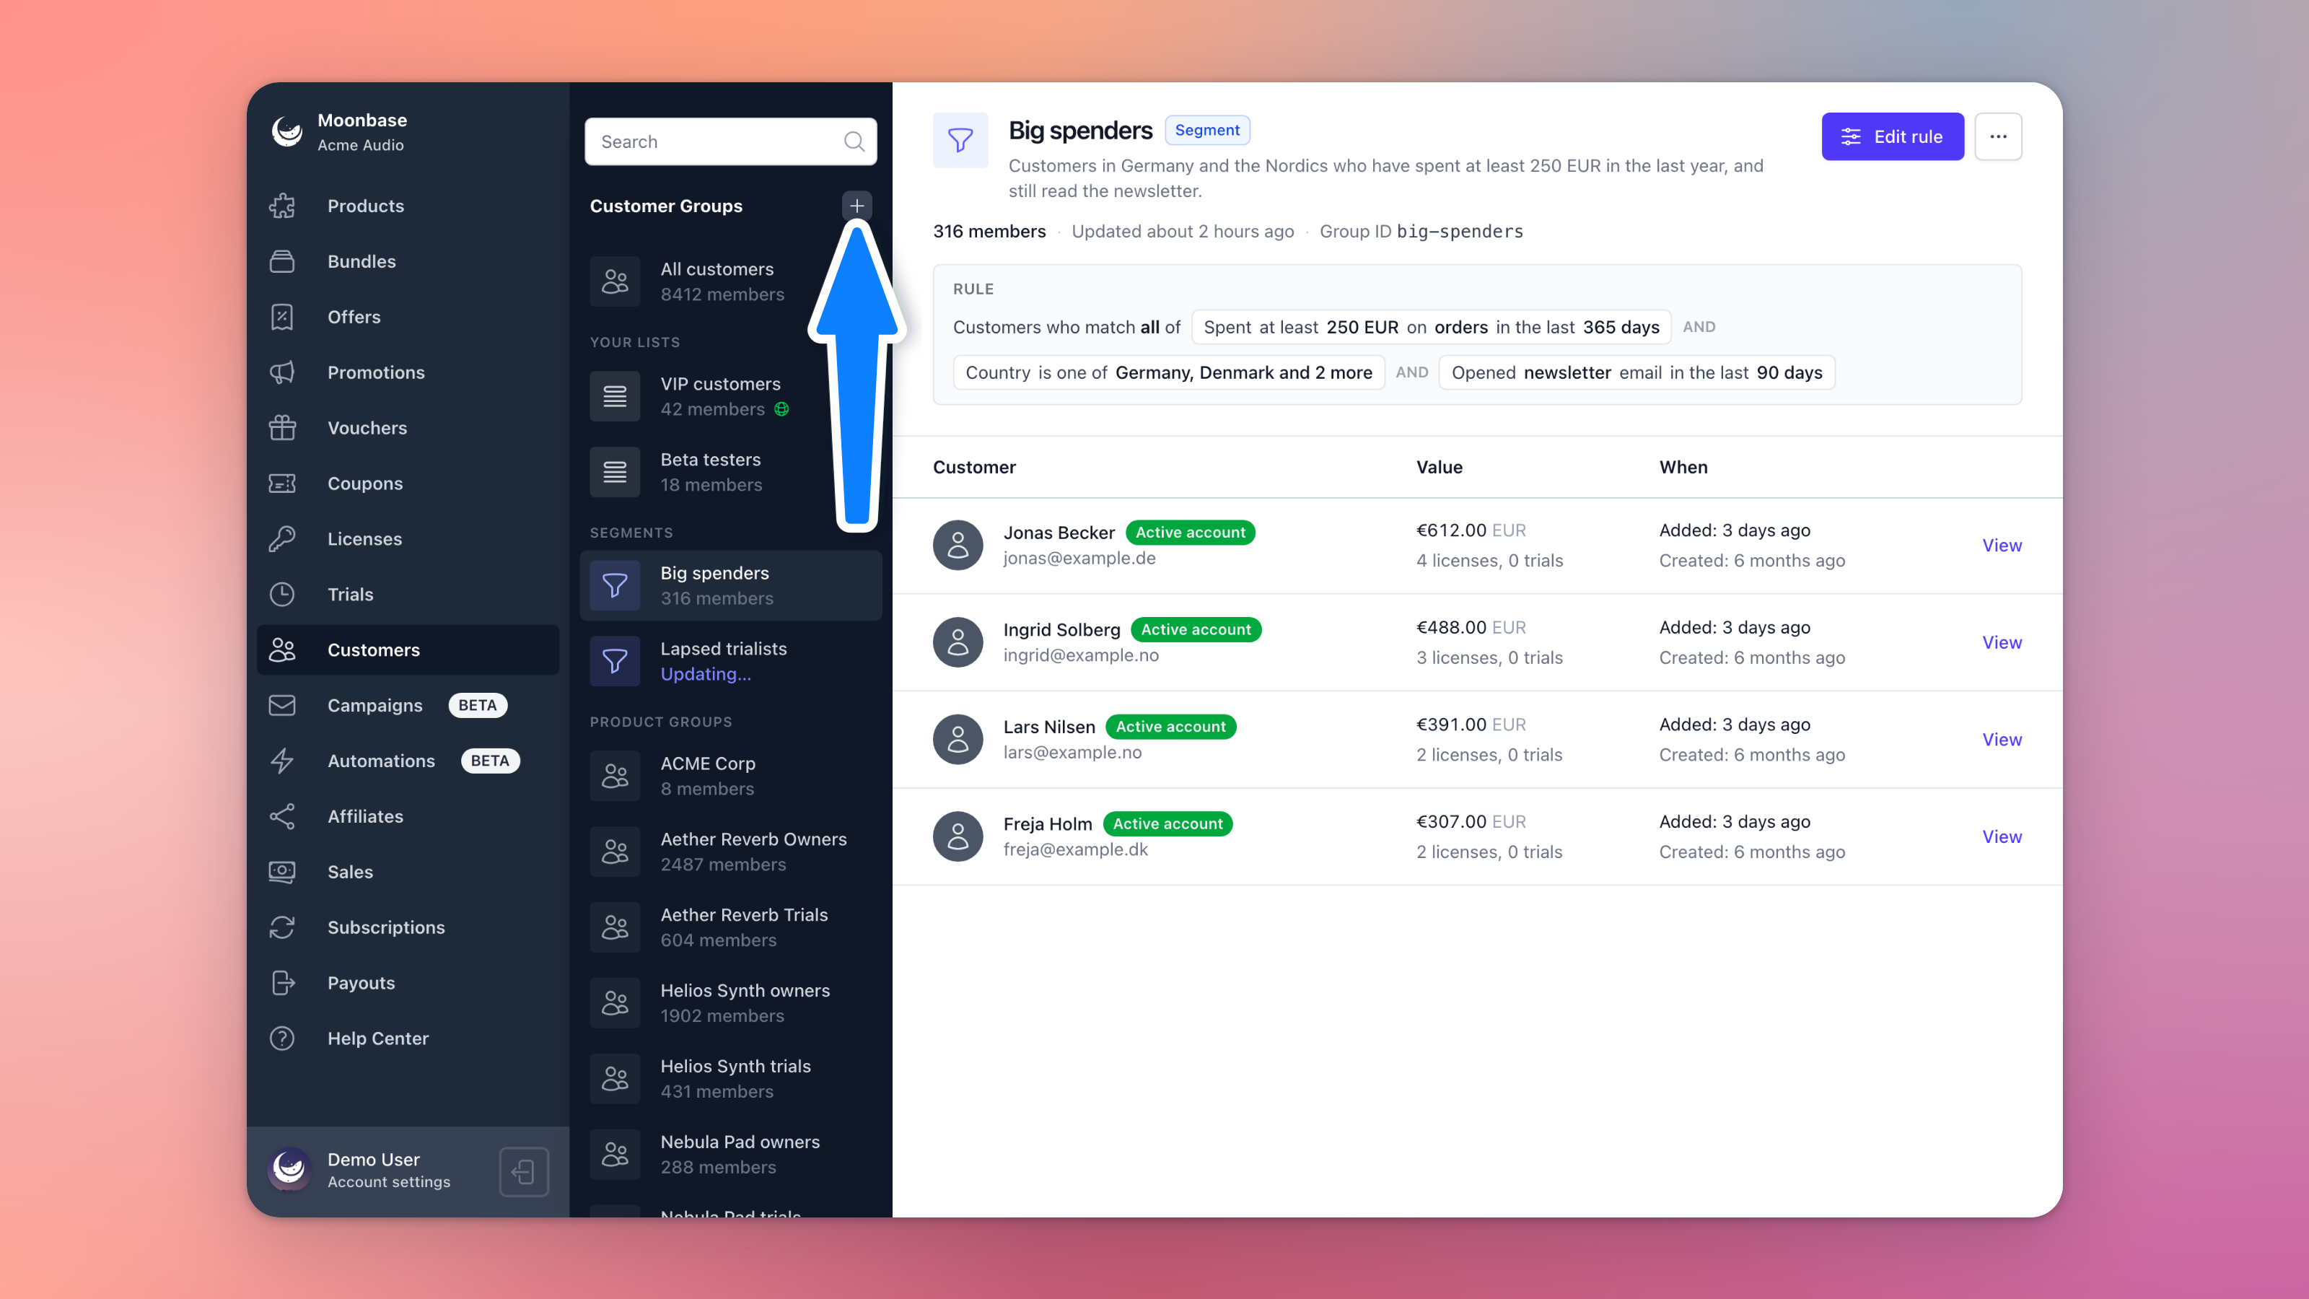Click the Moonbase logo icon

pos(287,132)
